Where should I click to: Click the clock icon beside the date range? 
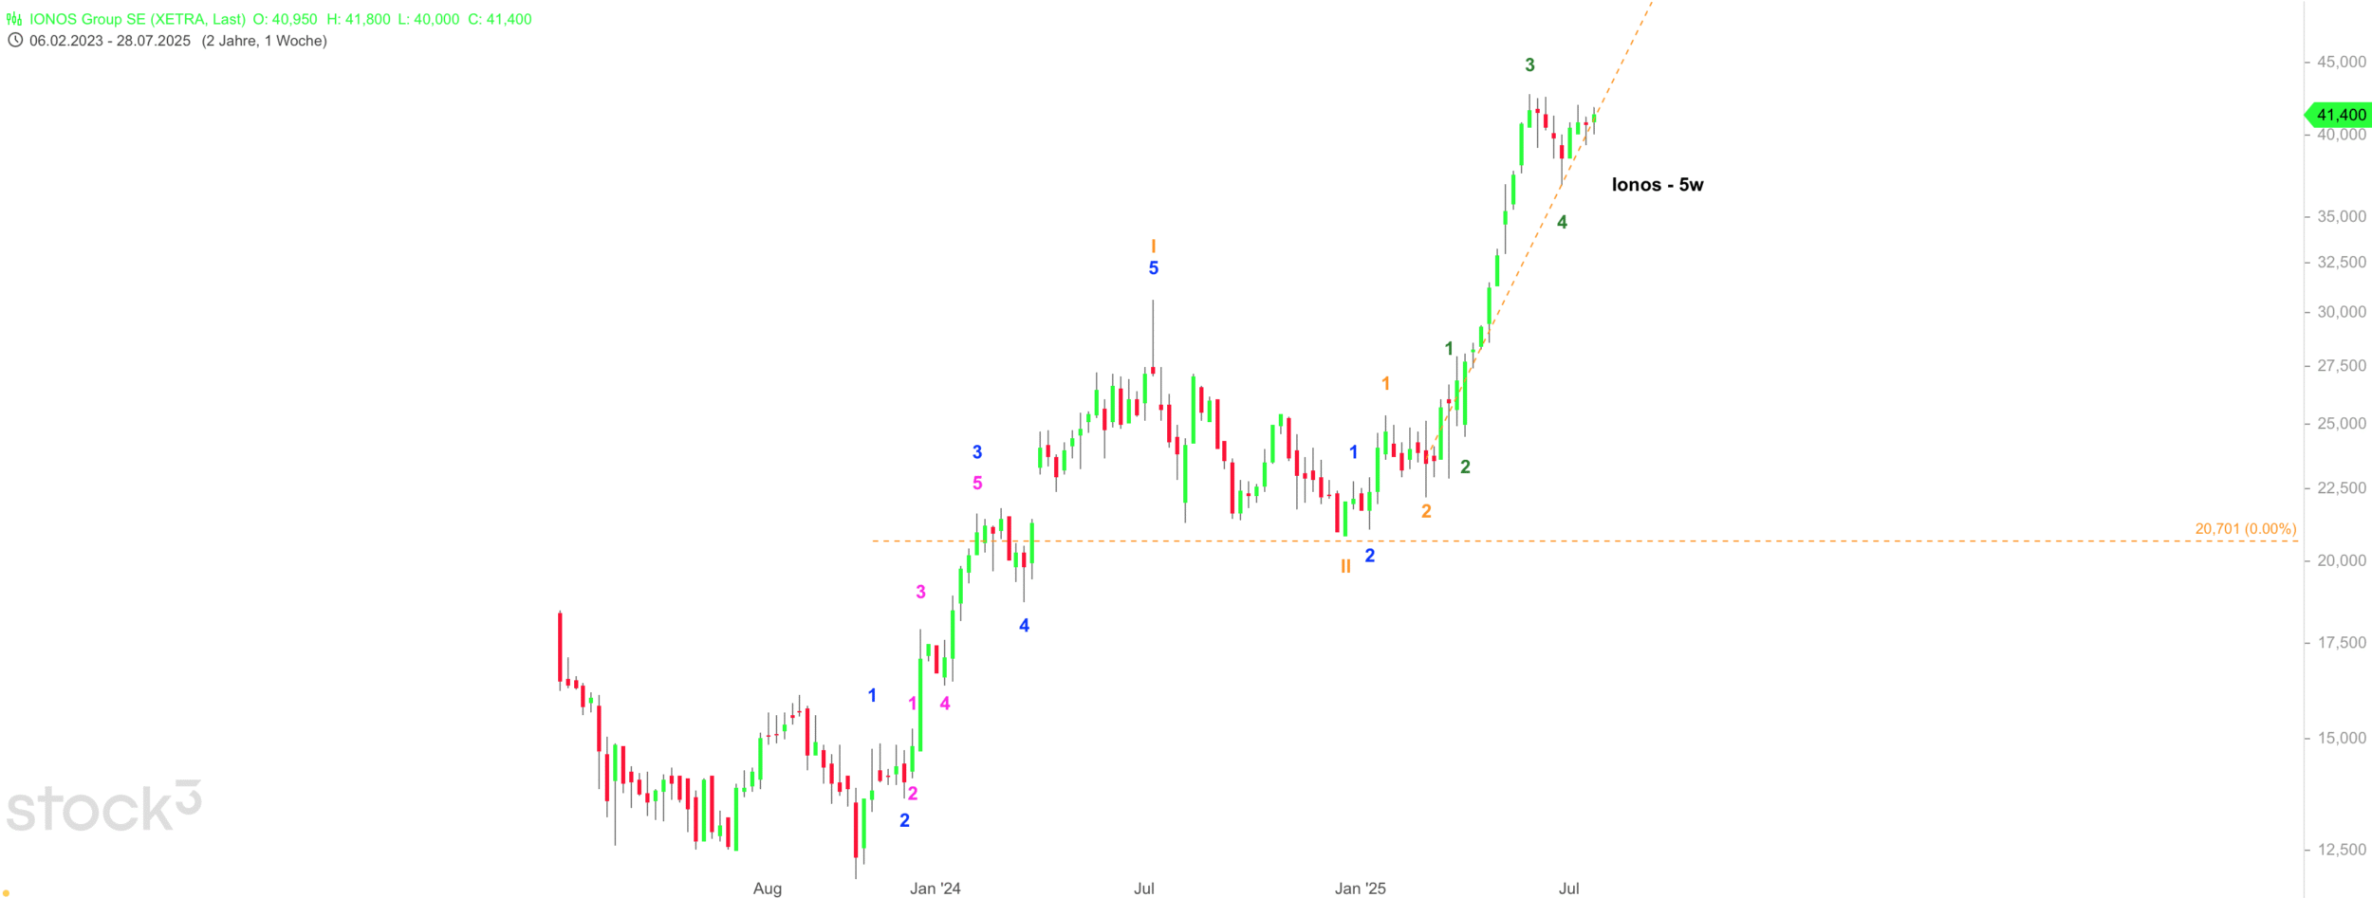click(x=15, y=41)
